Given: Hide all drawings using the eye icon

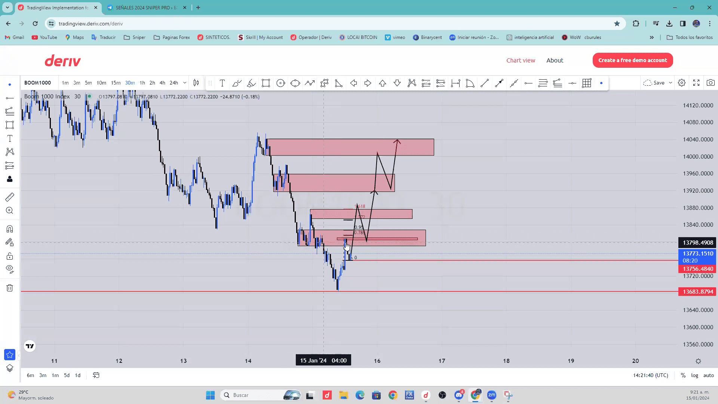Looking at the screenshot, I should pos(10,269).
